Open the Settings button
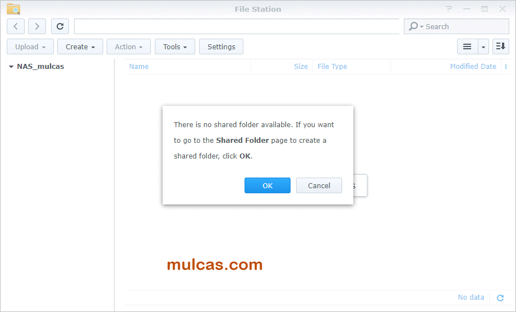516x312 pixels. 221,46
